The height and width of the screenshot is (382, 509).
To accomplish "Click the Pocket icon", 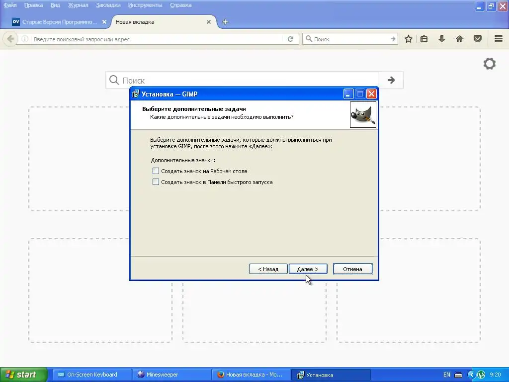I will click(478, 39).
